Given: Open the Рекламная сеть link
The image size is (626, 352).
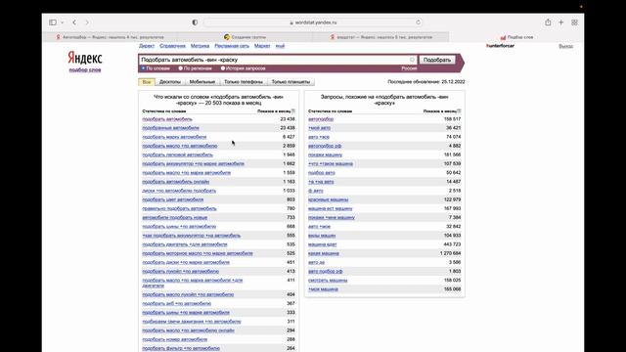Looking at the screenshot, I should 232,46.
